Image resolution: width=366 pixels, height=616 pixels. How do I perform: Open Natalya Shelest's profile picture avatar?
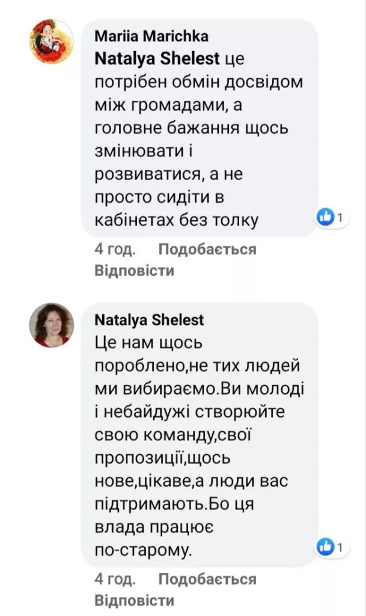coord(52,325)
